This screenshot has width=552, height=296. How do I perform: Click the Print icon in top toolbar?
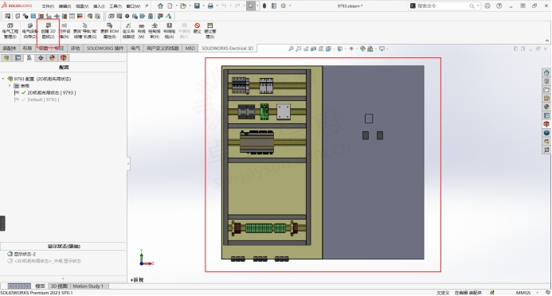(210, 6)
